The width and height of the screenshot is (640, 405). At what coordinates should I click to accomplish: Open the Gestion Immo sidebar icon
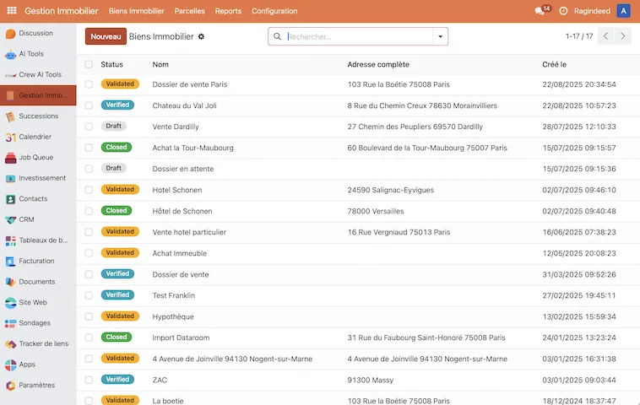(11, 95)
